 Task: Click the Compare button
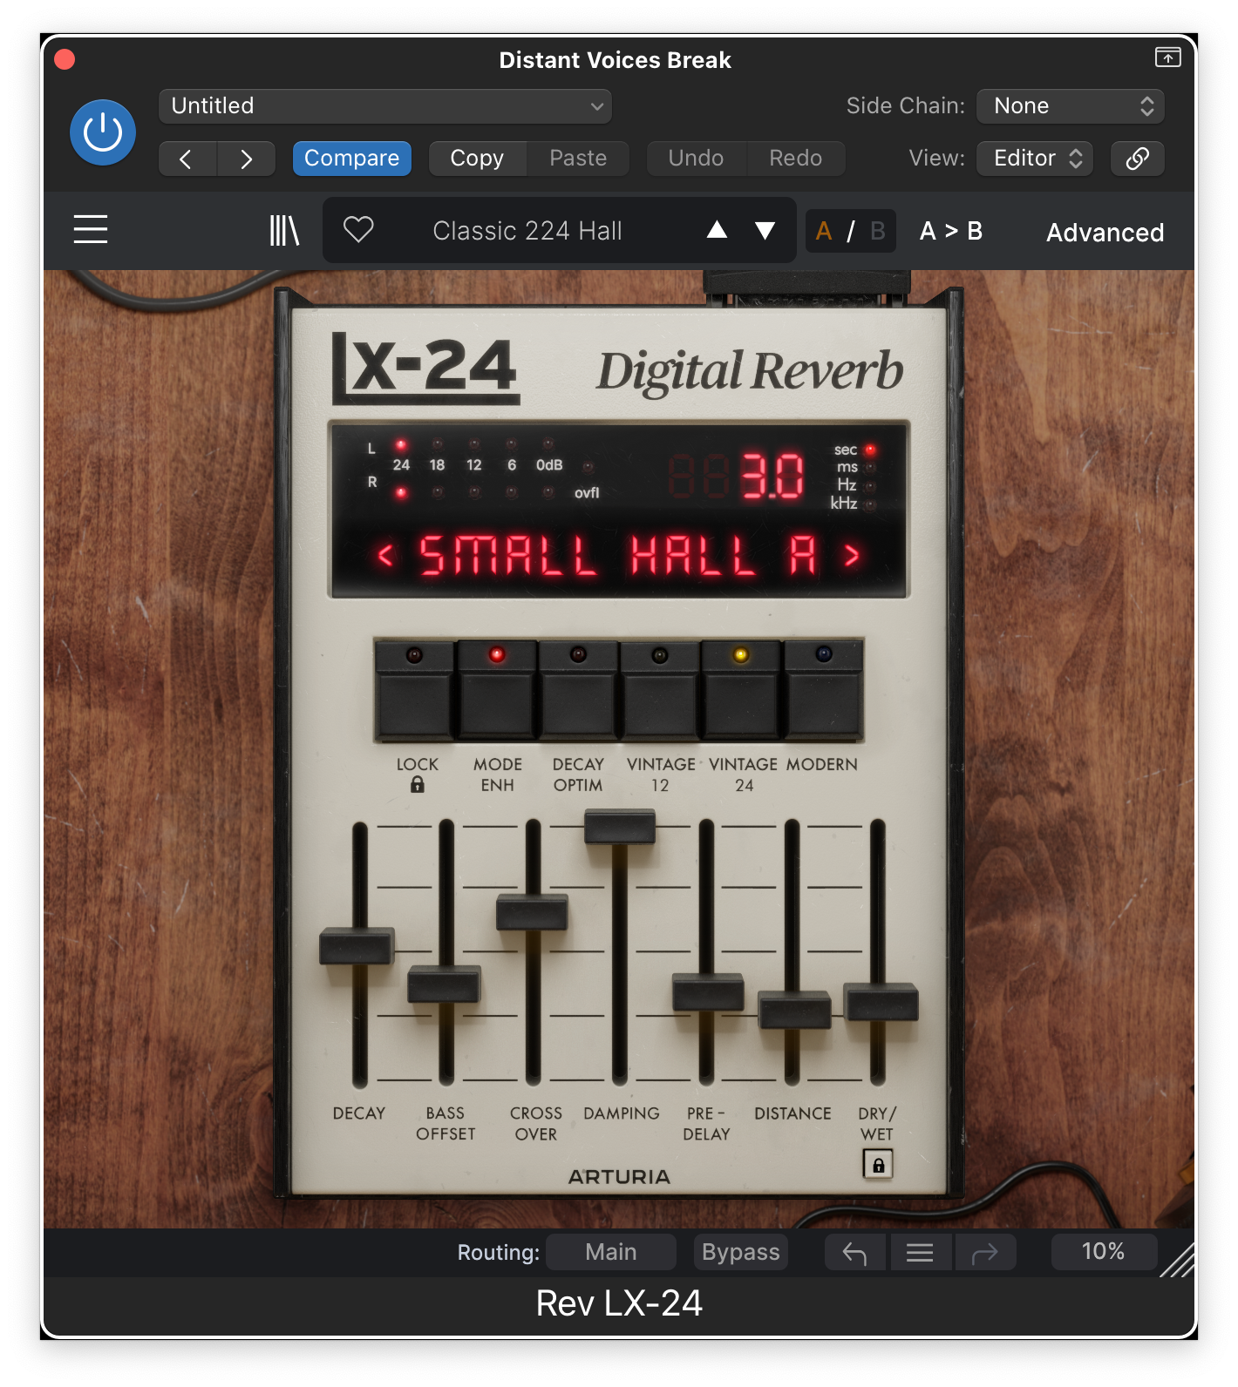click(x=351, y=159)
